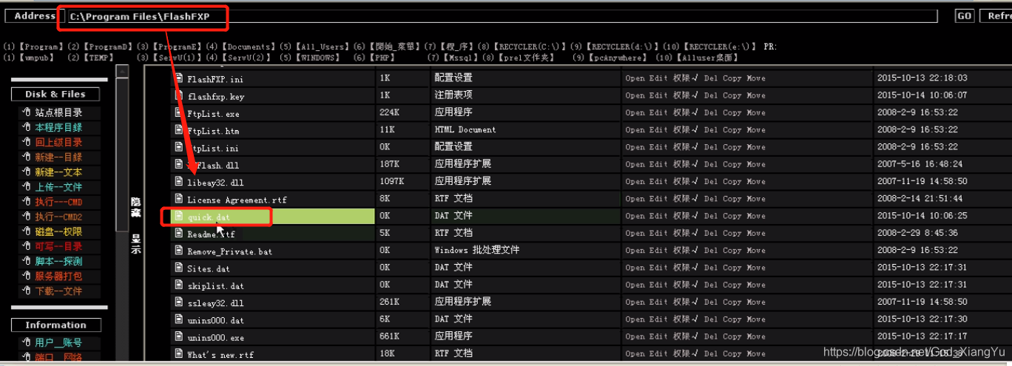1012x366 pixels.
Task: Click the mouse icon beside 脚本--探测
Action: (x=26, y=261)
